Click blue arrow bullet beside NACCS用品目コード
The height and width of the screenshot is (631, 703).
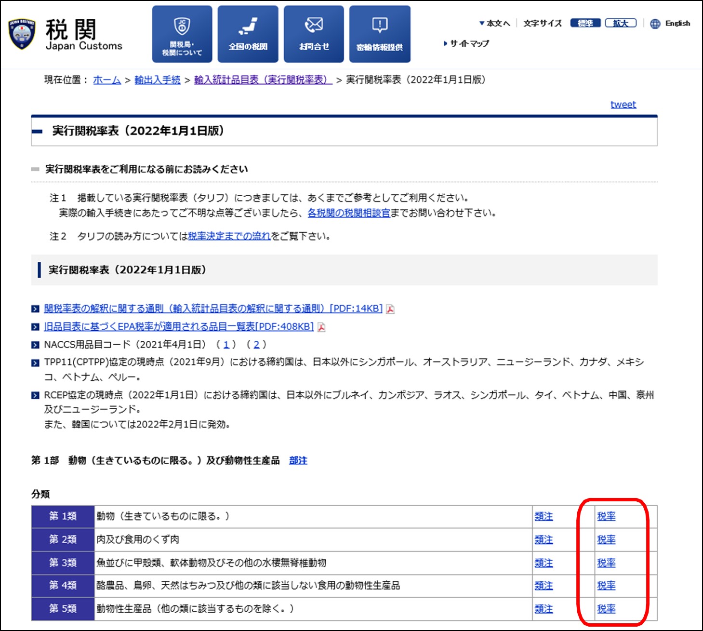pyautogui.click(x=35, y=345)
